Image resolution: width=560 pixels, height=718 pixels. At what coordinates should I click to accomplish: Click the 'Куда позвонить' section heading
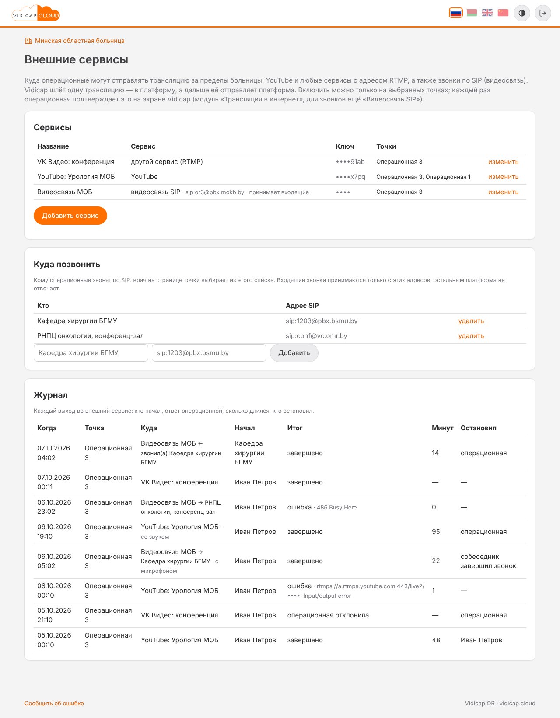coord(67,265)
